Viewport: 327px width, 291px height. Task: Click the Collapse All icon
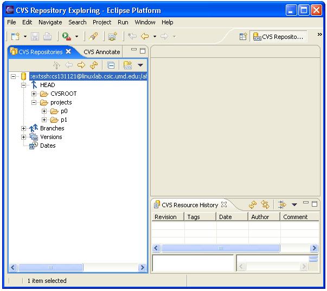click(111, 65)
